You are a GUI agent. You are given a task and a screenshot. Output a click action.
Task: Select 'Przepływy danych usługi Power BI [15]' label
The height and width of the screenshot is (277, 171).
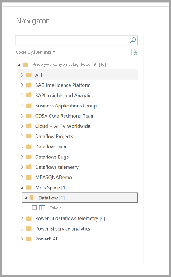[69, 65]
